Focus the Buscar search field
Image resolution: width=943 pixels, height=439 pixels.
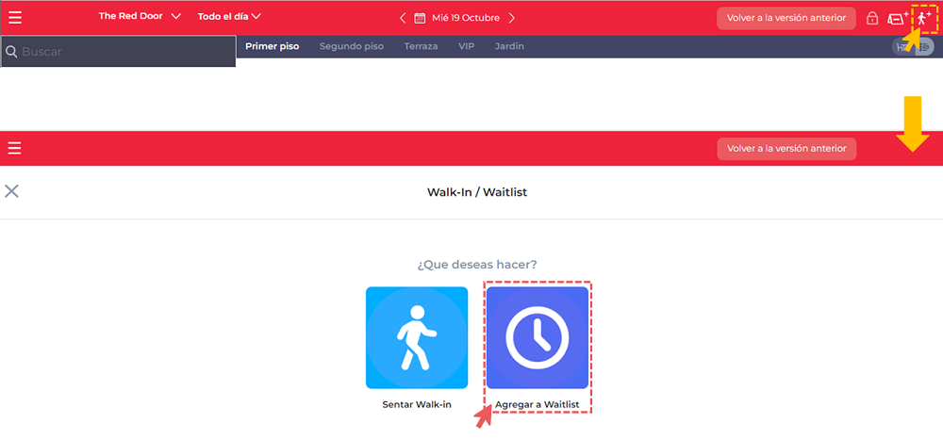tap(118, 51)
